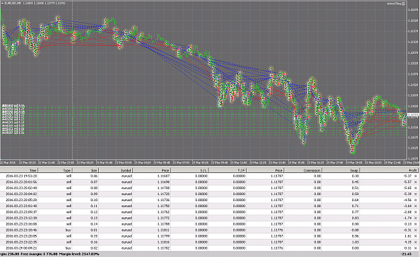This screenshot has height=257, width=420.
Task: Click the swap value 0.71 cell
Action: point(355,206)
